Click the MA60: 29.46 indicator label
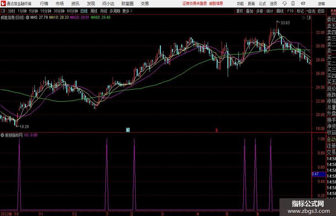336x216 pixels. [x=101, y=17]
